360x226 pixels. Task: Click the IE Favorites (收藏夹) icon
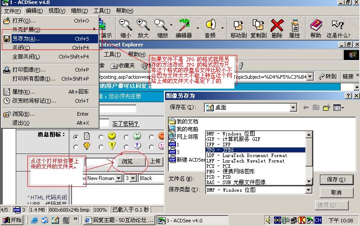tap(114, 66)
